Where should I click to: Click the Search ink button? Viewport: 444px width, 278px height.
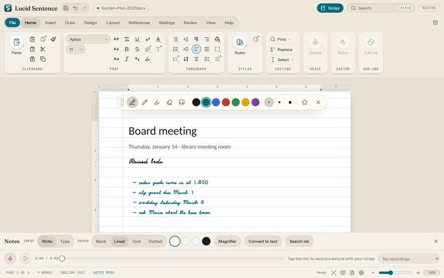299,241
